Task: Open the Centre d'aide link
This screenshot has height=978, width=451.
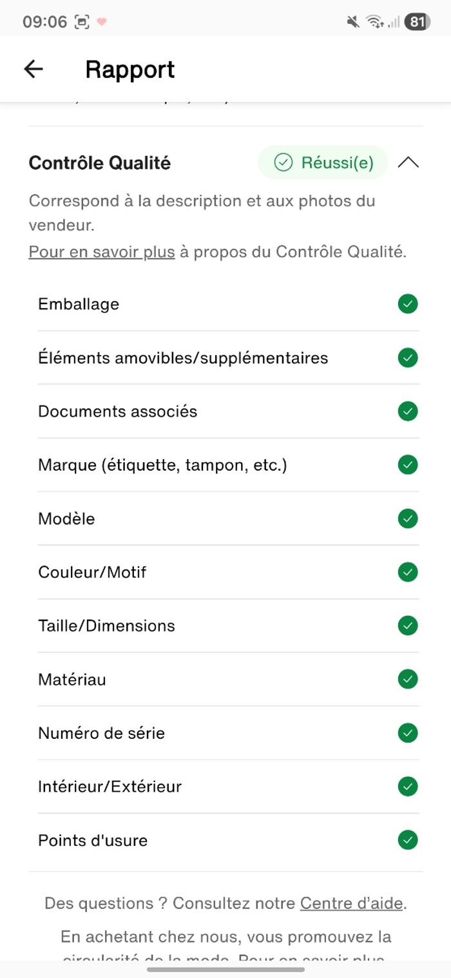Action: [352, 903]
